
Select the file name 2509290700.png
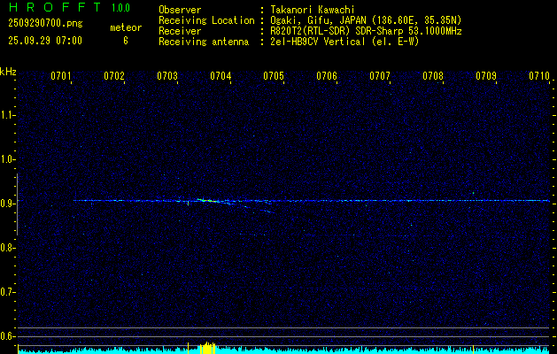[45, 24]
